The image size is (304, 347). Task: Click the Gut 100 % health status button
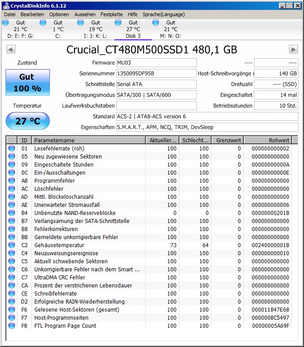pyautogui.click(x=28, y=82)
